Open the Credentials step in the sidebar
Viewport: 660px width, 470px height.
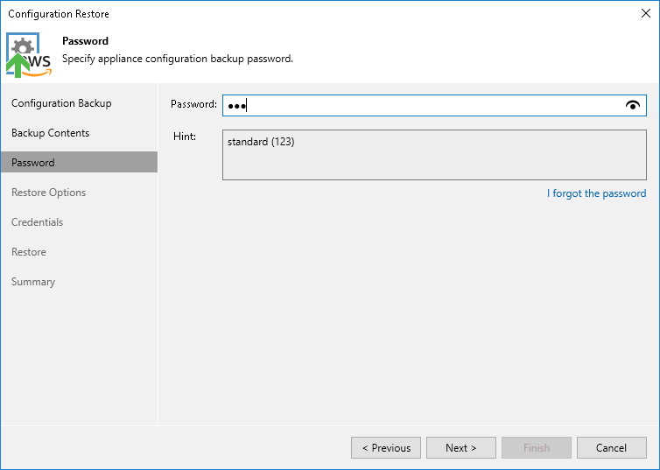click(38, 222)
